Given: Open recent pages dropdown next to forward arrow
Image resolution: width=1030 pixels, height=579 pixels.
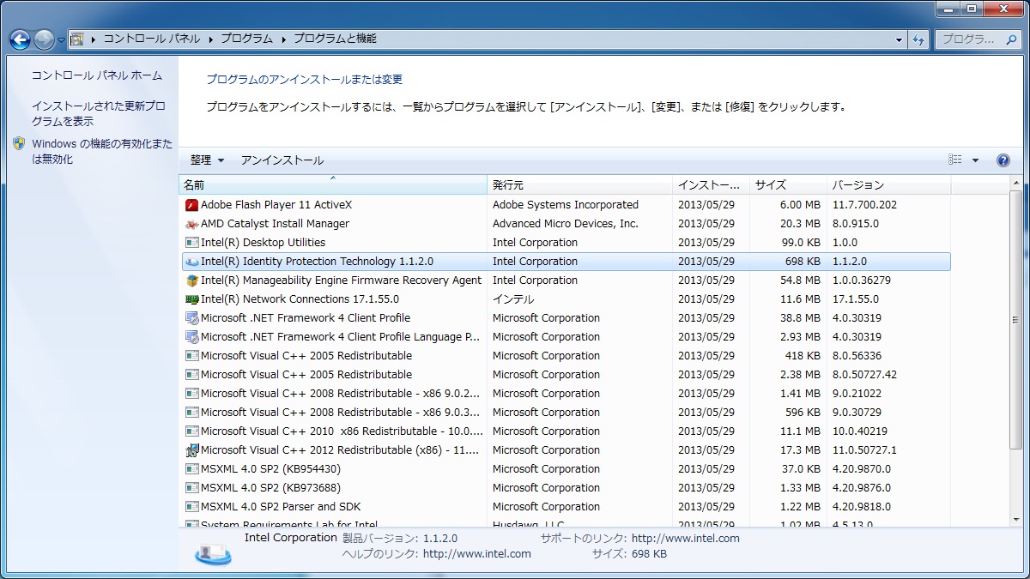Looking at the screenshot, I should (x=60, y=39).
